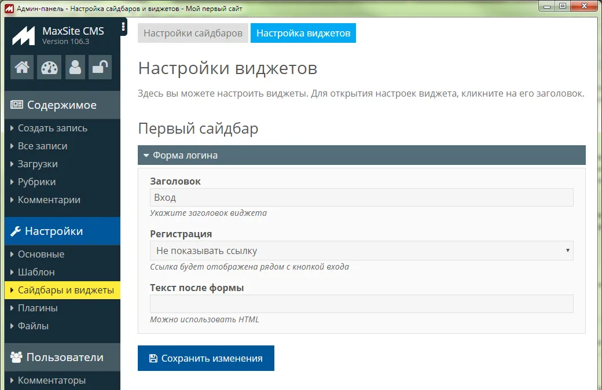Open the dashboard speedometer icon

(x=49, y=67)
